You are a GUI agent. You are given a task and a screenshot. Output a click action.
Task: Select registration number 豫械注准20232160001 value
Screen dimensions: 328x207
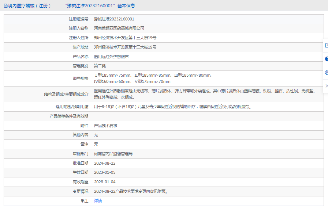[114, 19]
